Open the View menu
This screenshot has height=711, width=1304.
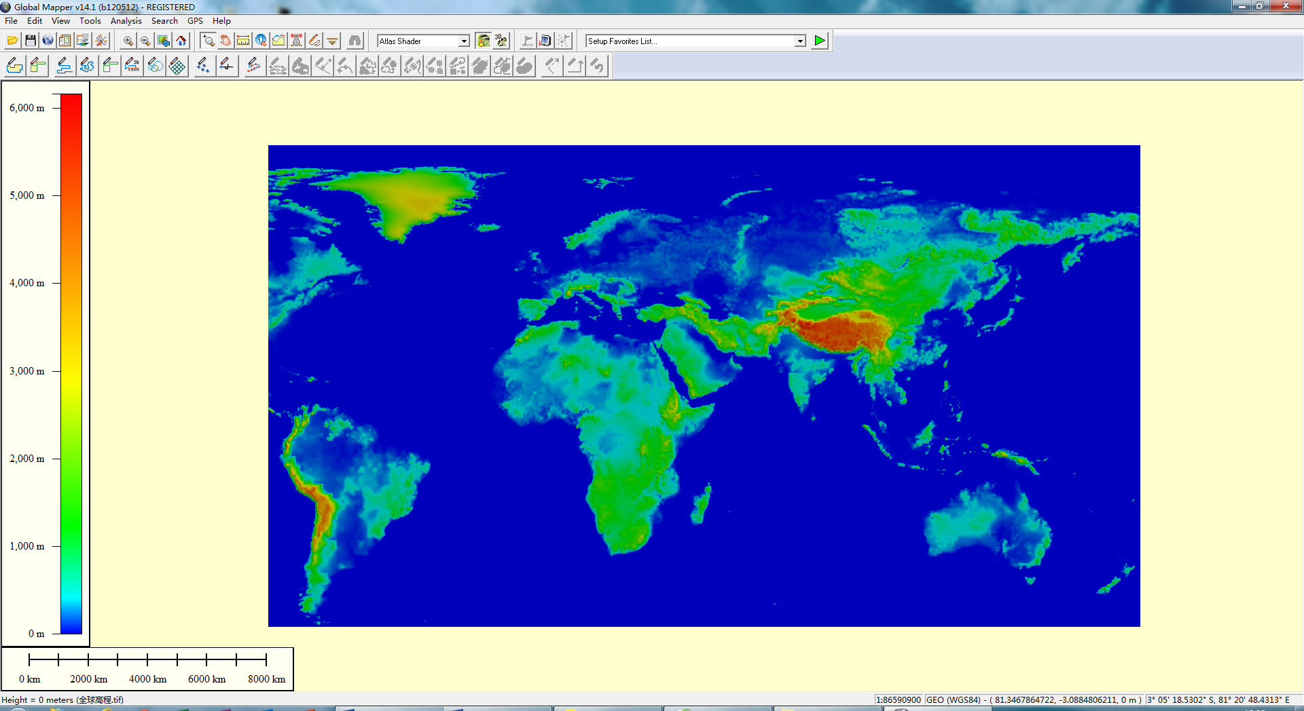60,21
